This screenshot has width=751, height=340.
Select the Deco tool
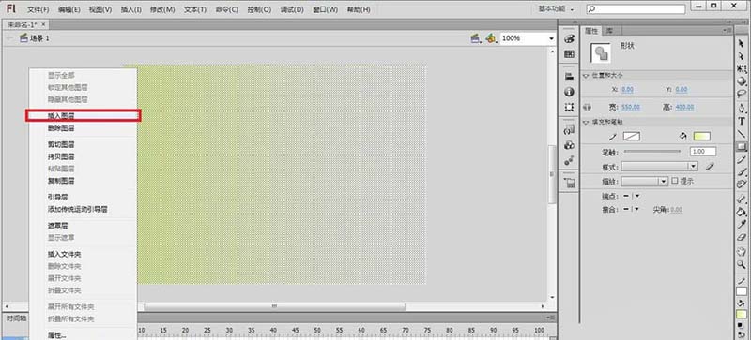click(x=742, y=184)
